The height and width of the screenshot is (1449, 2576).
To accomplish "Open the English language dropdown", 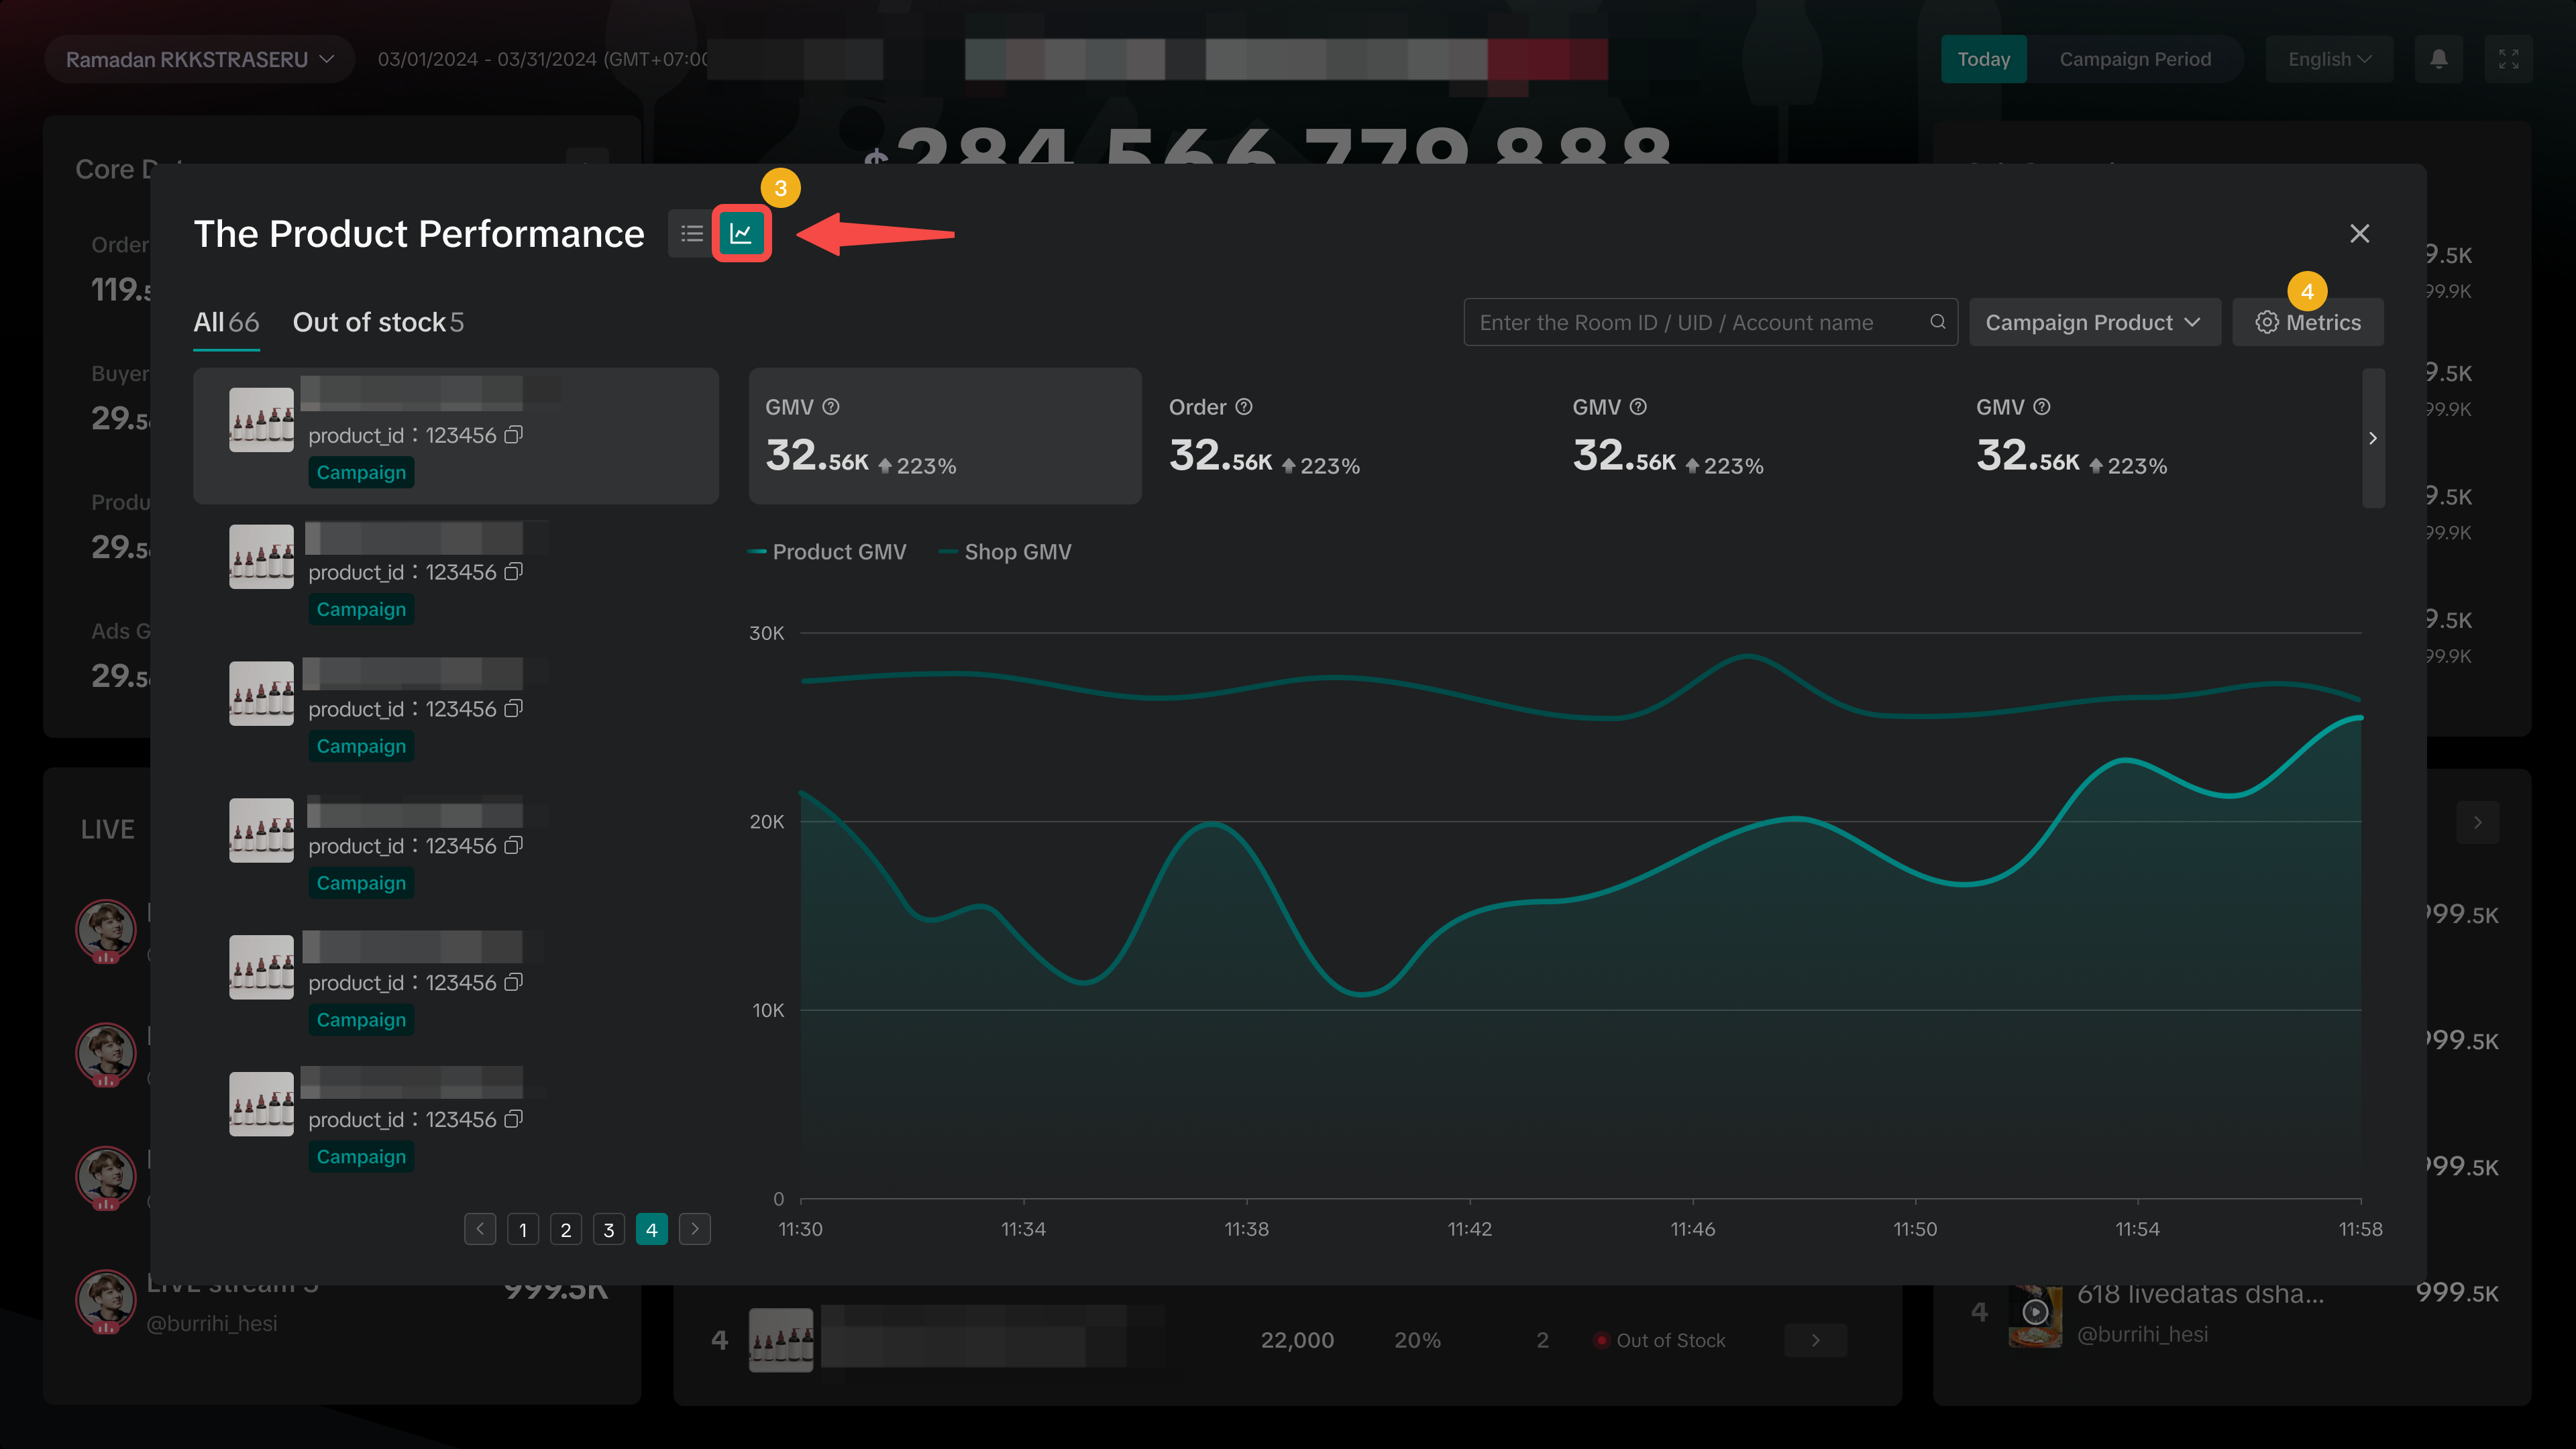I will point(2328,59).
